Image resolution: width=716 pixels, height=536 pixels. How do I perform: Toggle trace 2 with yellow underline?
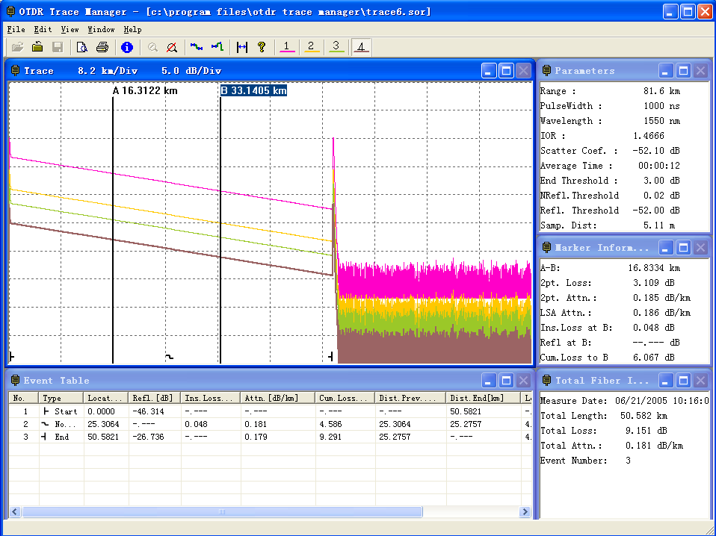tap(311, 47)
